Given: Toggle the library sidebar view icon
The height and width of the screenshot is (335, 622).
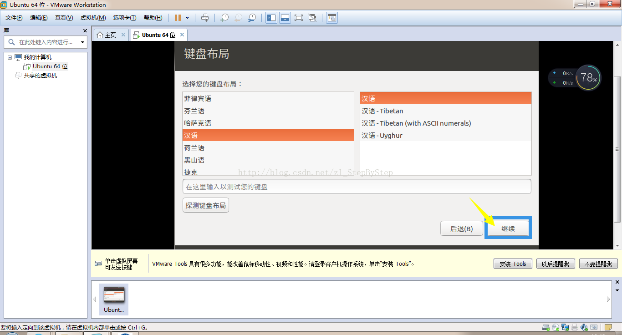Looking at the screenshot, I should point(271,18).
